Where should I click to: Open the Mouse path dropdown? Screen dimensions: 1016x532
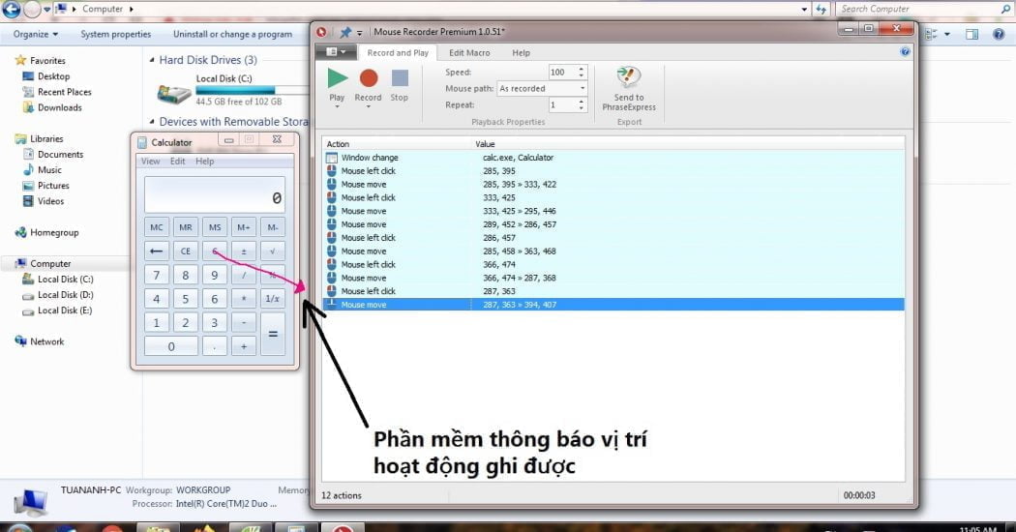pos(542,88)
